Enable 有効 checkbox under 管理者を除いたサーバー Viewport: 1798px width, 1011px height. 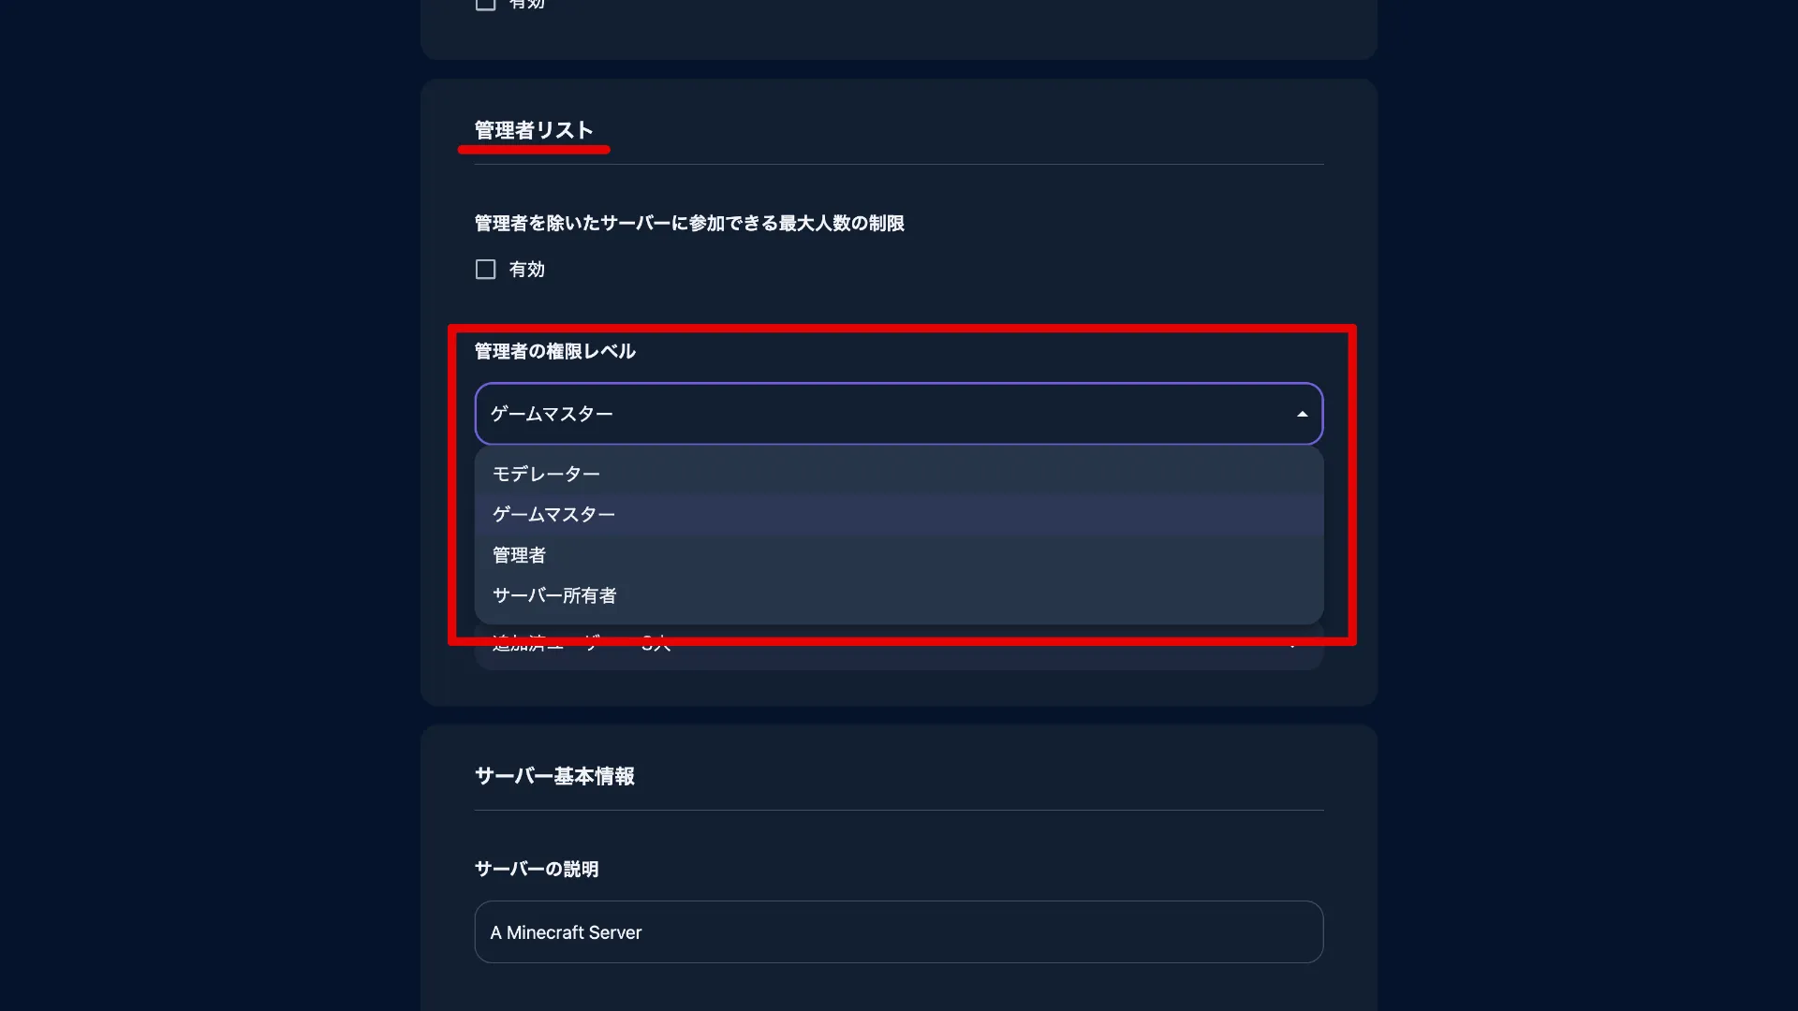pos(484,269)
